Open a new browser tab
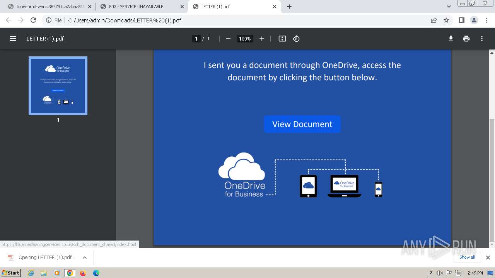Screen dimensions: 495x278 coord(289,7)
